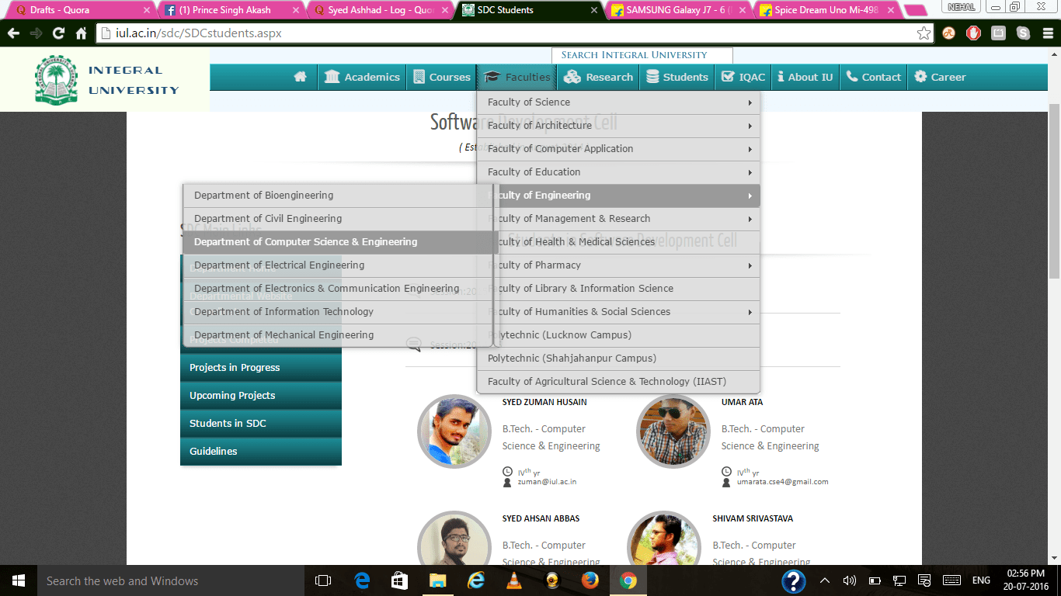Open the volume control in system tray
This screenshot has width=1061, height=596.
(x=849, y=580)
